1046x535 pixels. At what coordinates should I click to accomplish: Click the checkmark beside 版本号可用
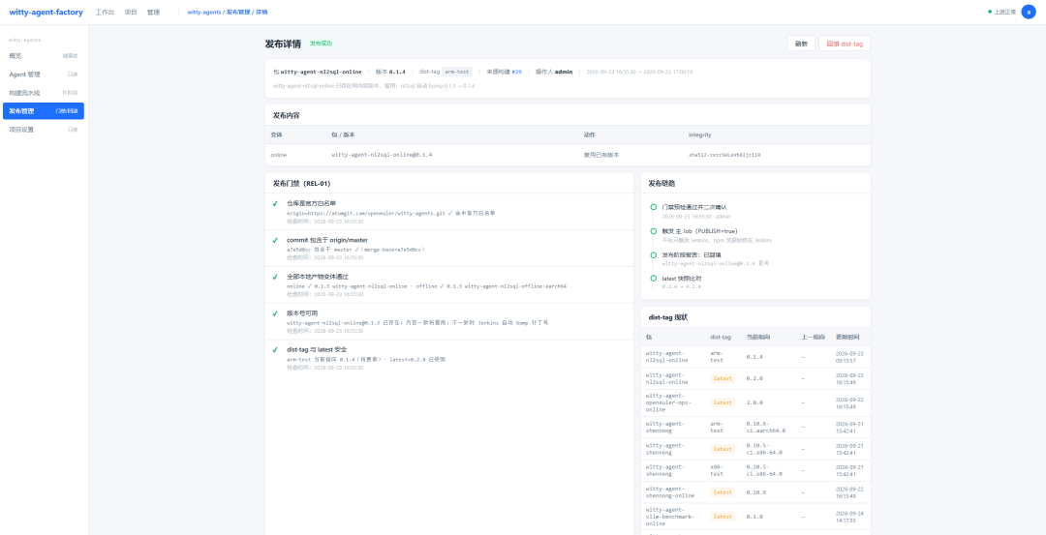(275, 313)
